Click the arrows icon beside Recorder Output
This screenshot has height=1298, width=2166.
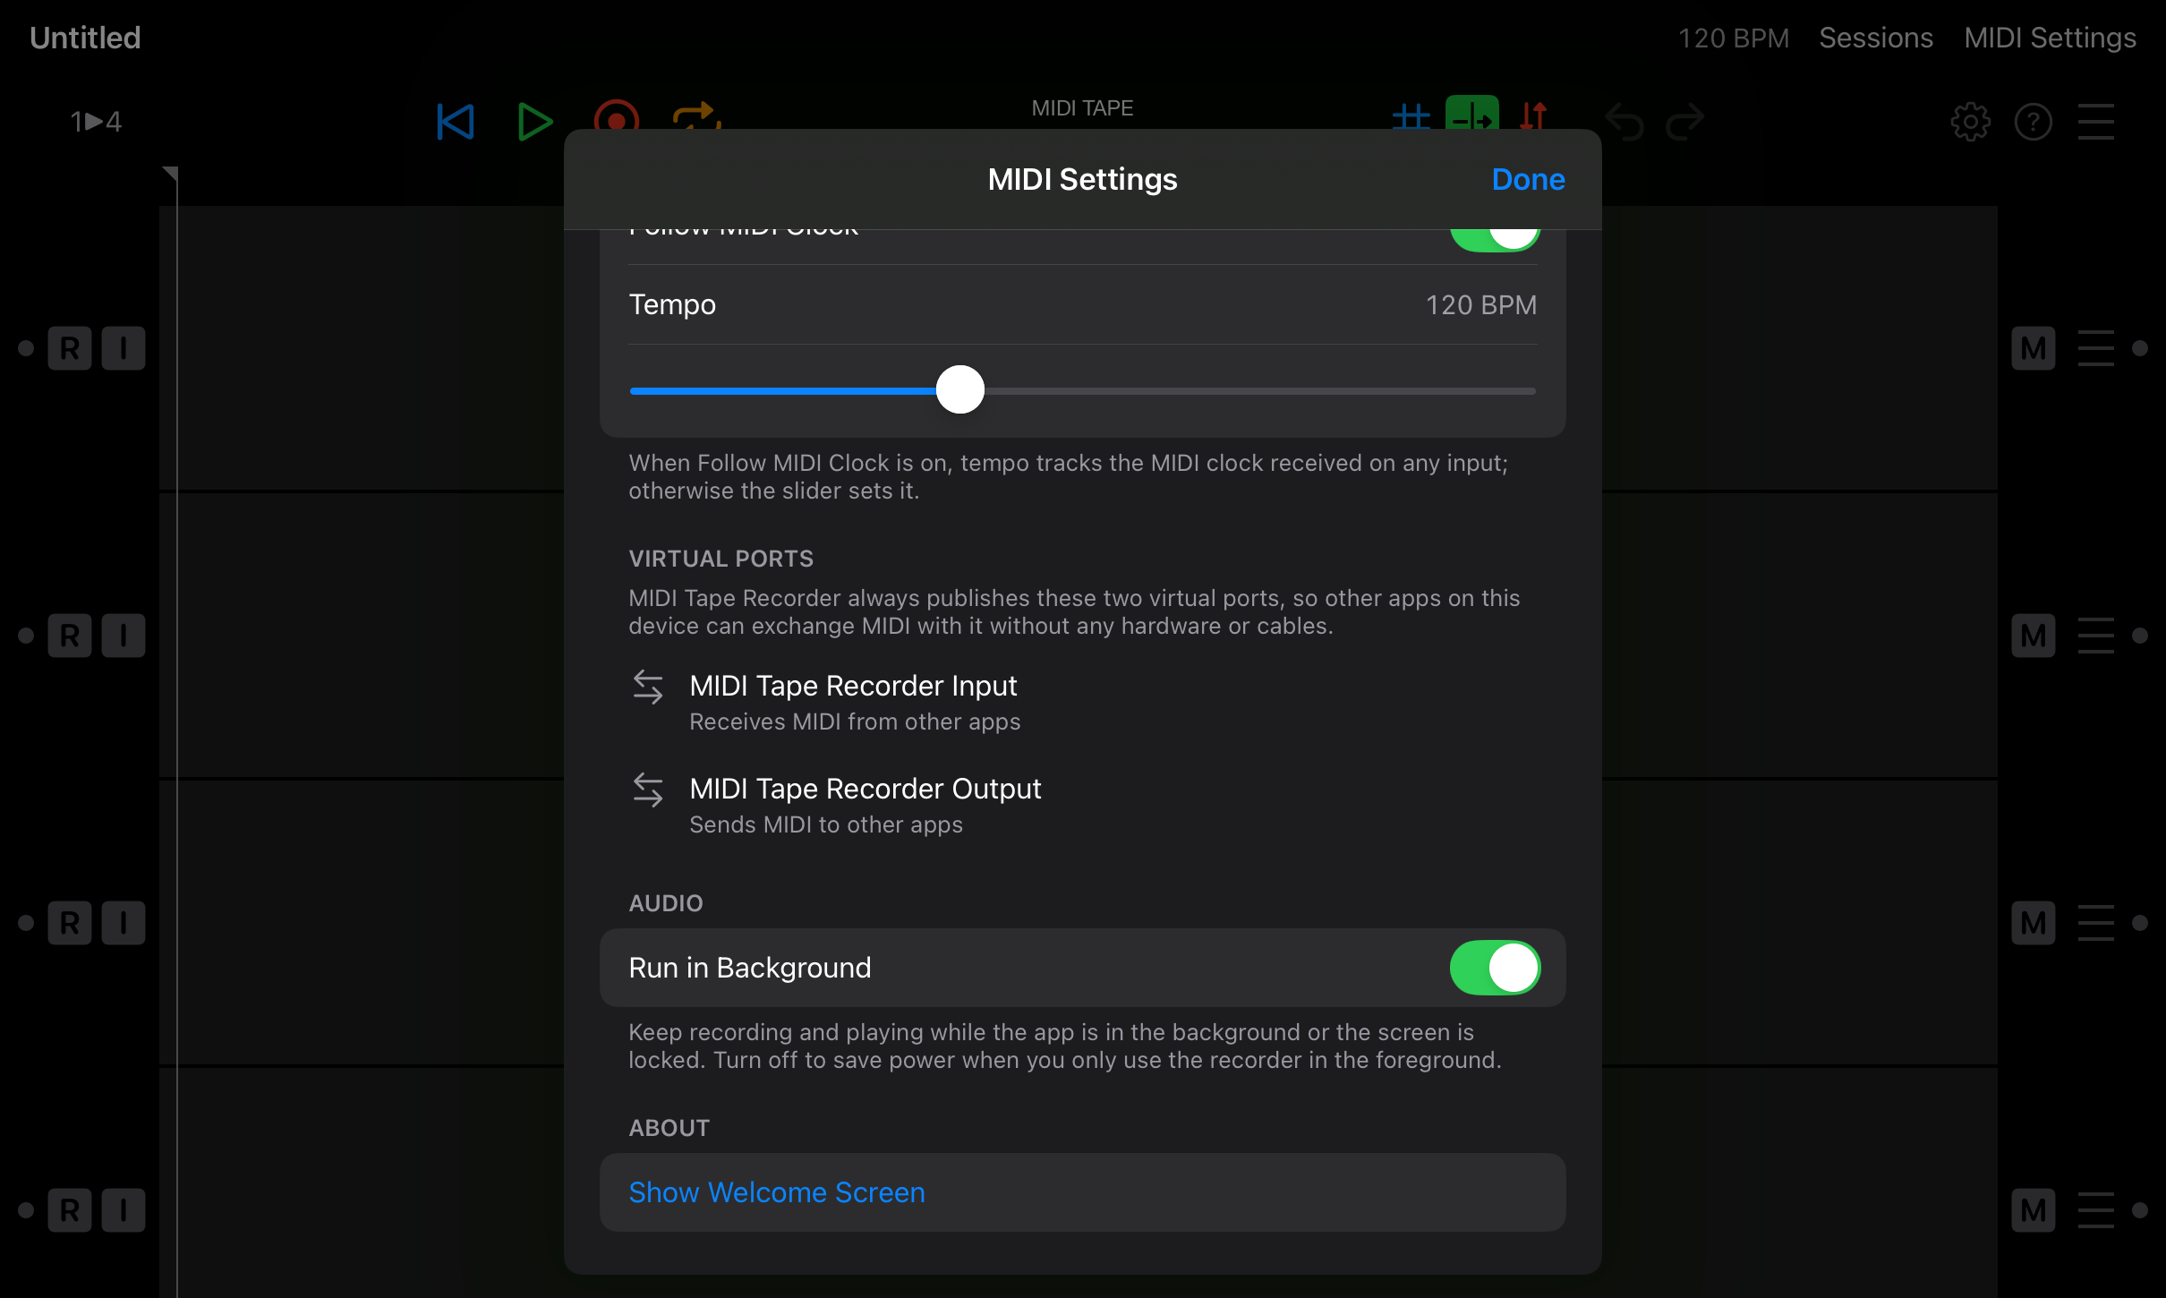click(648, 790)
